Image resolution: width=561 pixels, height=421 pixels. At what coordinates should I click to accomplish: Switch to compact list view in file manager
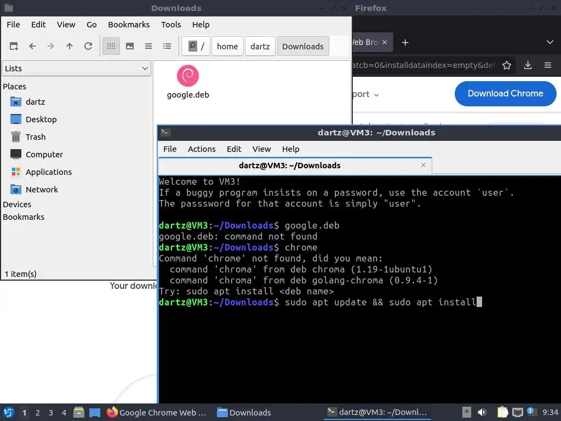point(148,46)
